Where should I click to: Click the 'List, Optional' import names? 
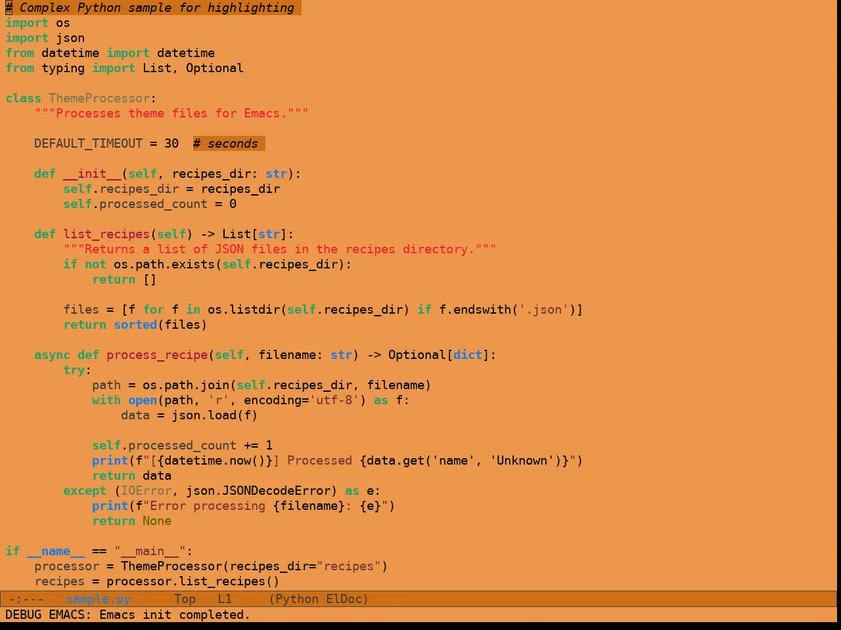(x=193, y=68)
